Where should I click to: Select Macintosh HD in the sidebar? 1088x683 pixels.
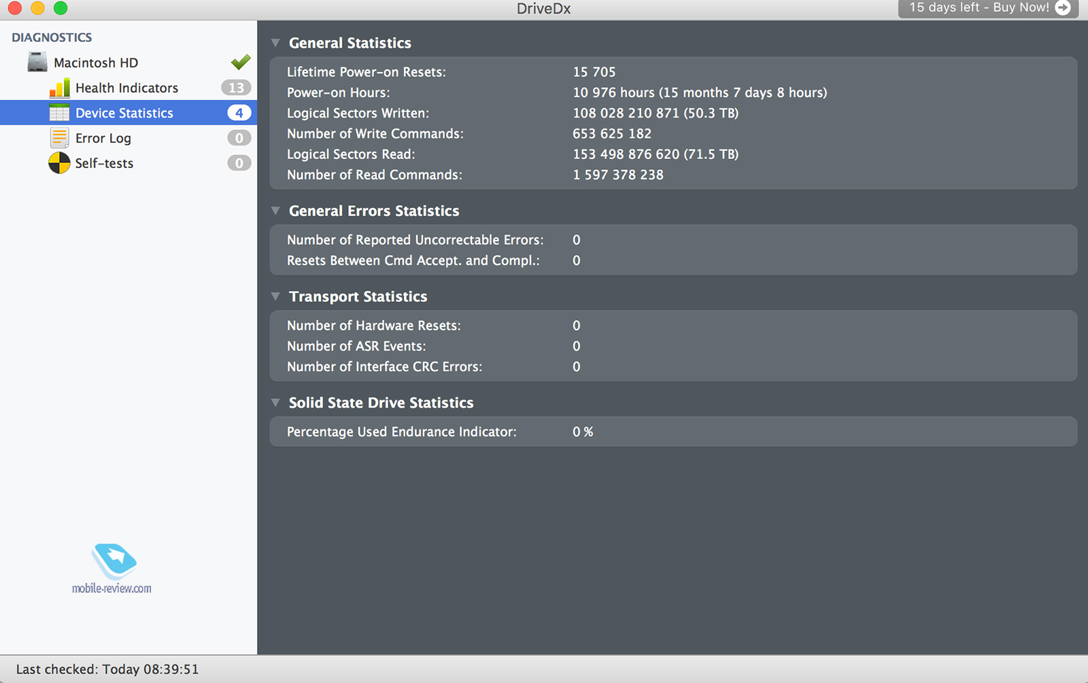coord(129,63)
